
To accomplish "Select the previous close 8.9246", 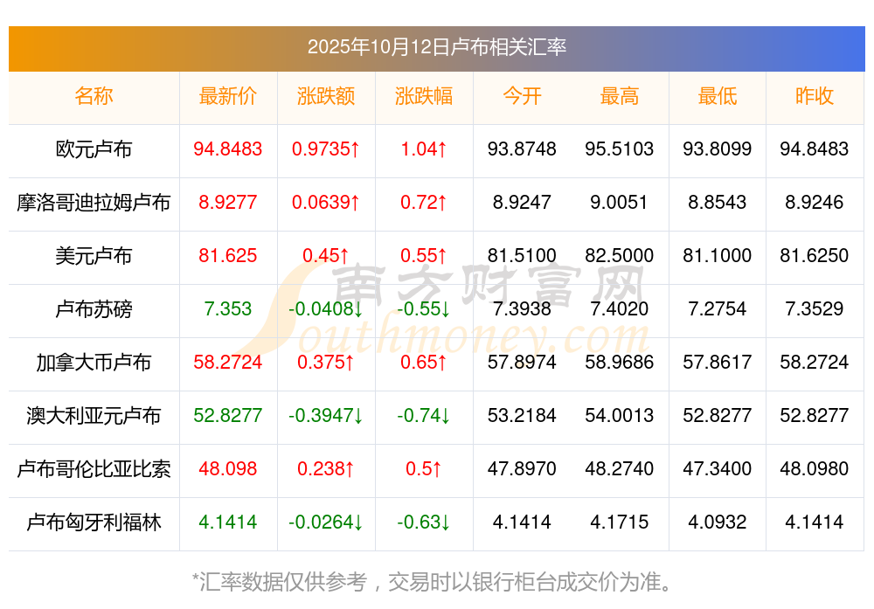I will tap(815, 202).
